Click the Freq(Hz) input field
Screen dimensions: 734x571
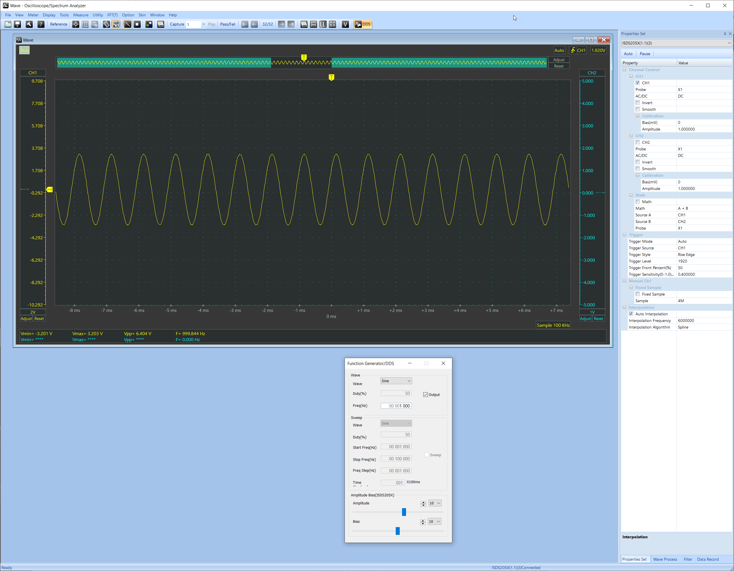point(396,406)
